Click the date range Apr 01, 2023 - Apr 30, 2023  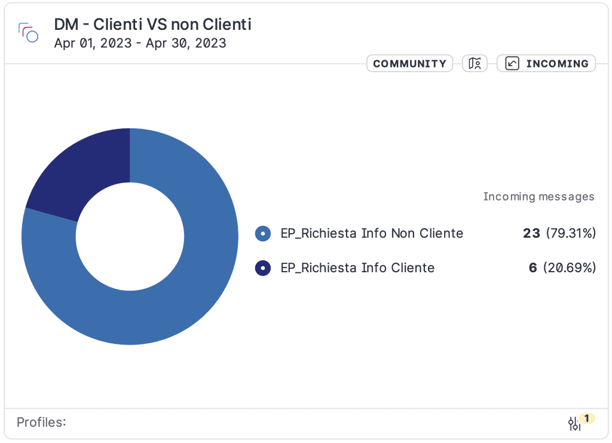(140, 43)
